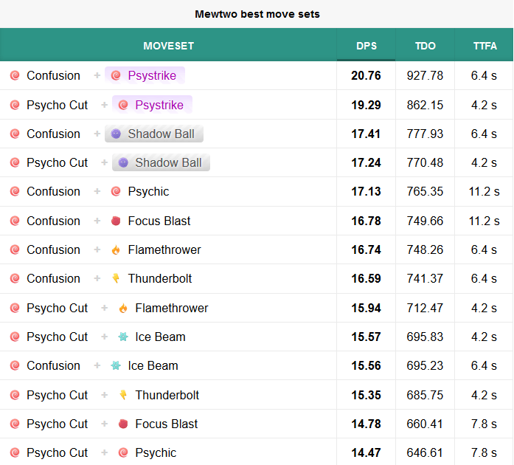Click the 17.24 DPS value
514x465 pixels.
(x=366, y=163)
